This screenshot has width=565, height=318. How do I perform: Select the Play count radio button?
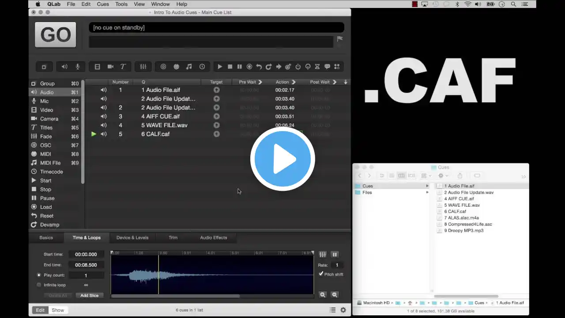[39, 275]
